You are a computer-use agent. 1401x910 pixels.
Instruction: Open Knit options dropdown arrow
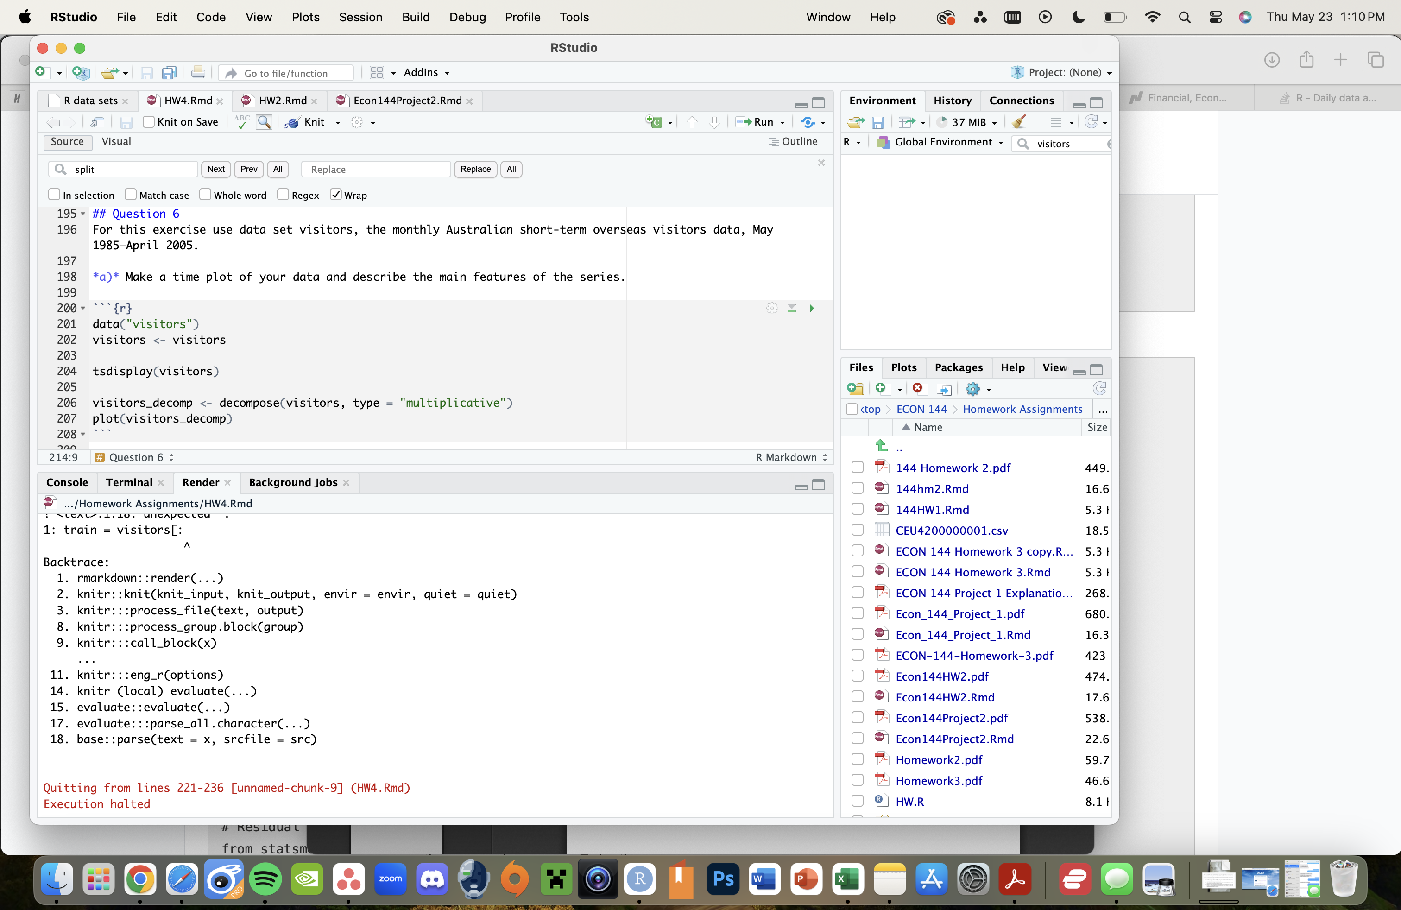click(338, 122)
